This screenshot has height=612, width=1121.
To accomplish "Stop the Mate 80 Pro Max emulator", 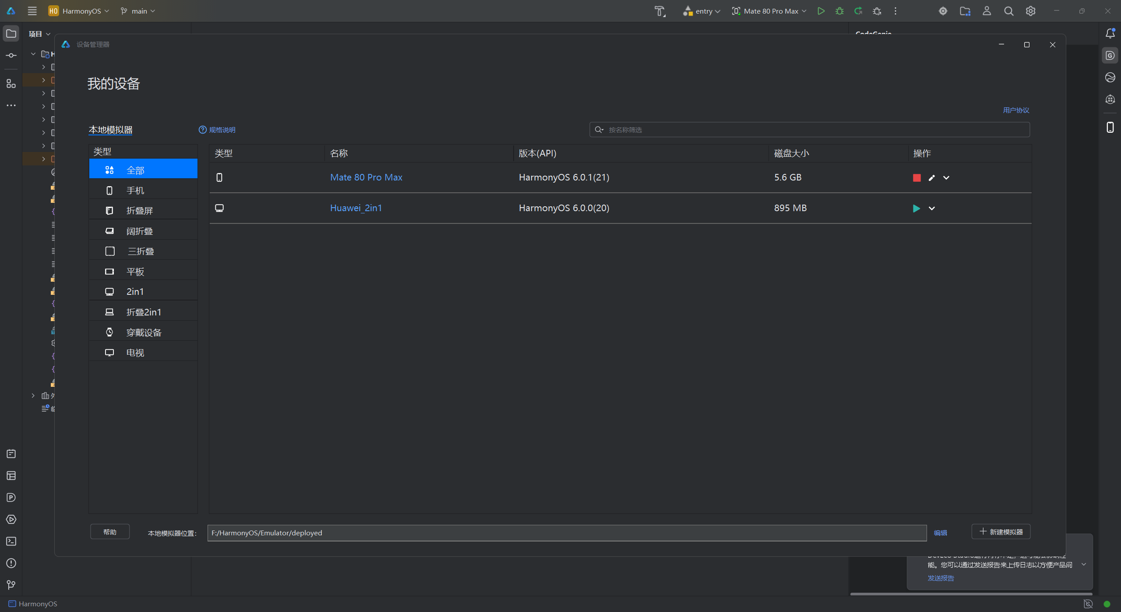I will tap(917, 177).
